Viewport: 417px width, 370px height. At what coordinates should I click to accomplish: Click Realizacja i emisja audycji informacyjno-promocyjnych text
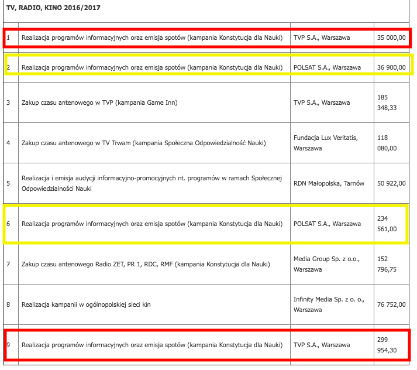tap(151, 183)
